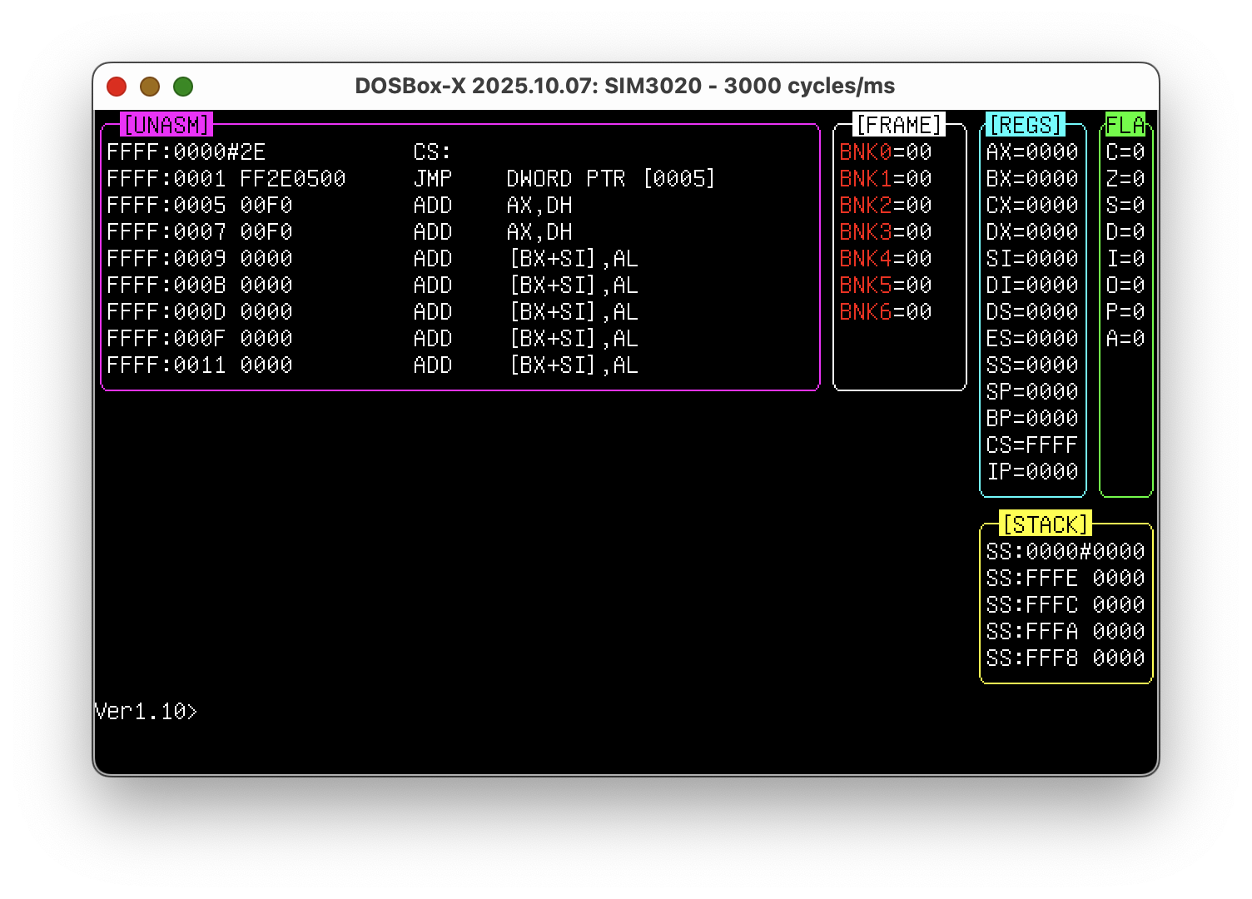The width and height of the screenshot is (1252, 899).
Task: Select the IP=0000 register entry
Action: point(1031,472)
